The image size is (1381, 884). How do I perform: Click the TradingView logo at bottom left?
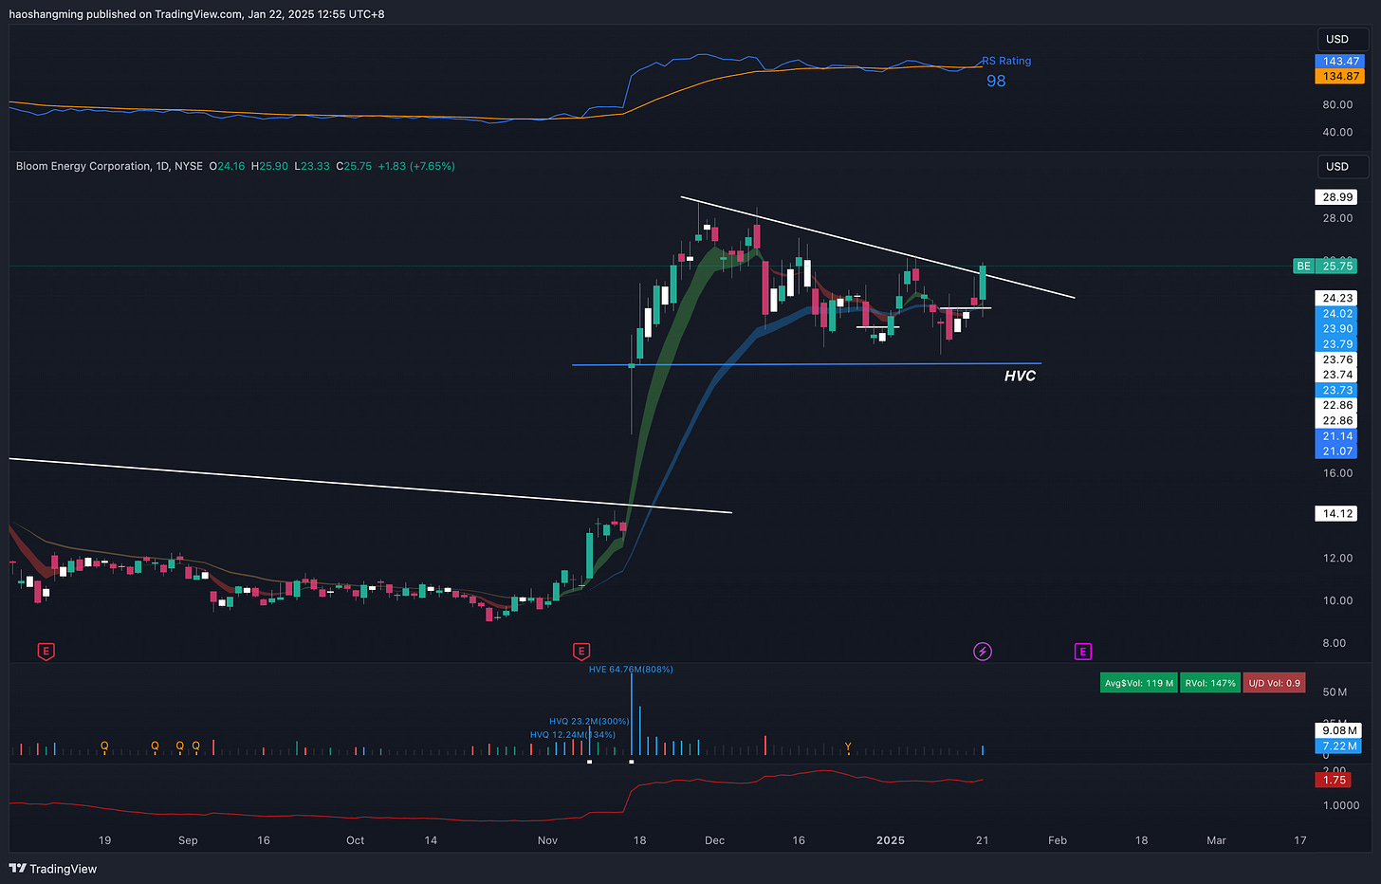pos(53,869)
